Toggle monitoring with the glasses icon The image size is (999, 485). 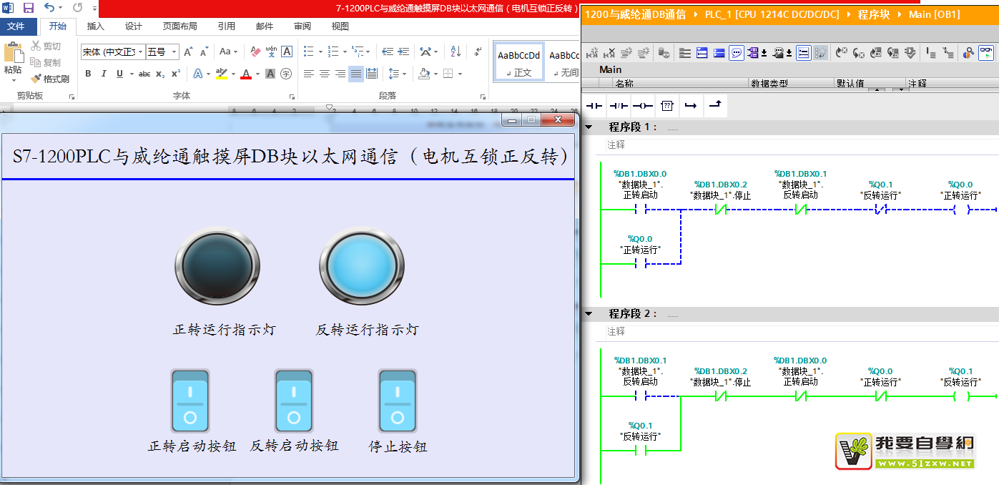pos(986,52)
